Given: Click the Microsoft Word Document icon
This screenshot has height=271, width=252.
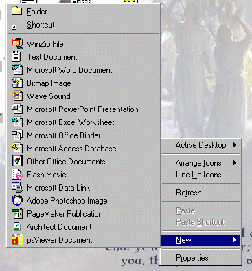Looking at the screenshot, I should (17, 69).
